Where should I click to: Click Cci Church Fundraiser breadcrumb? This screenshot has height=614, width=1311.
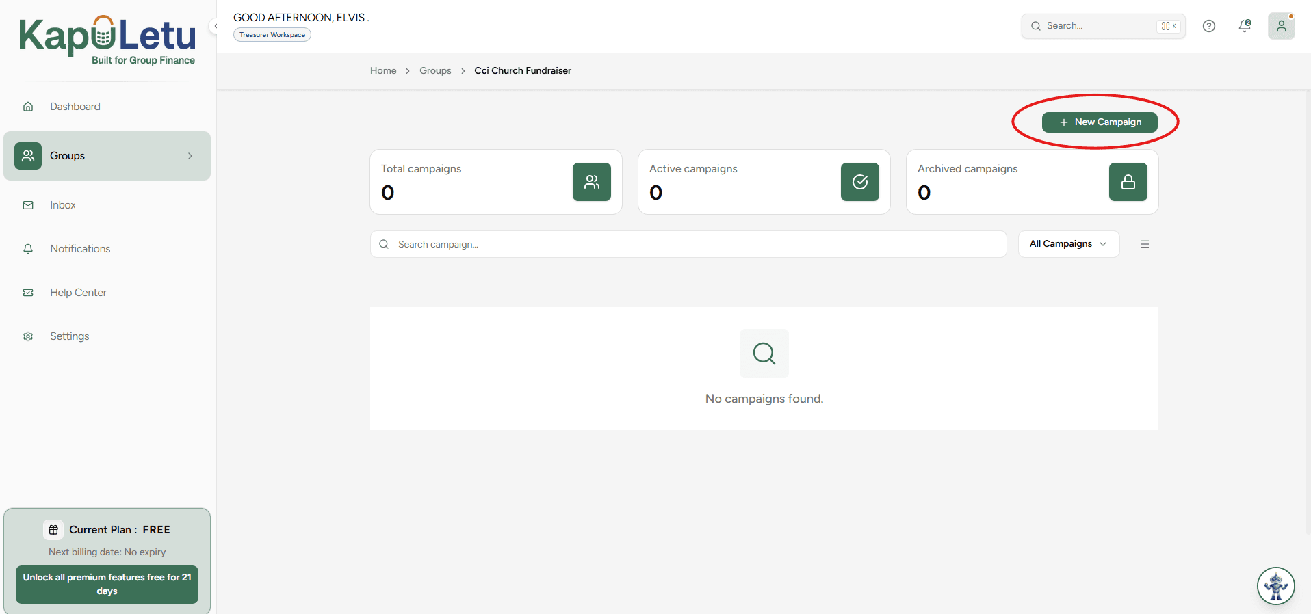[523, 70]
